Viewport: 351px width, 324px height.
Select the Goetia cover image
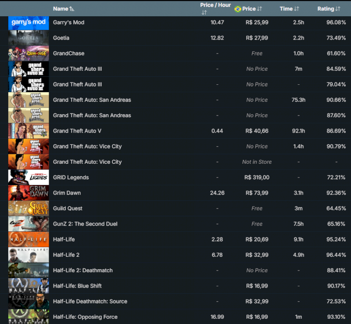pyautogui.click(x=29, y=38)
